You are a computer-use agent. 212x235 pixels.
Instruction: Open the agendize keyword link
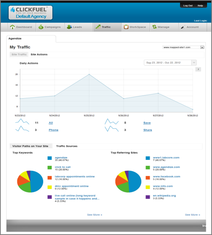[61, 158]
